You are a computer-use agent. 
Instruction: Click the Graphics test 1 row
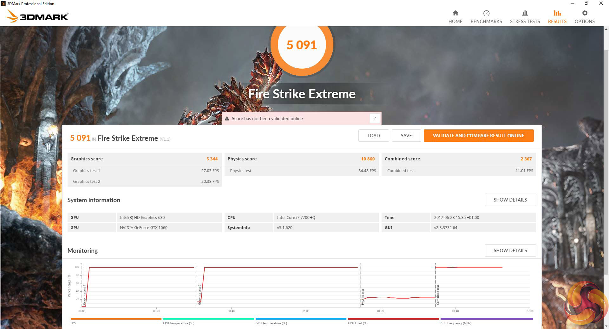tap(145, 171)
